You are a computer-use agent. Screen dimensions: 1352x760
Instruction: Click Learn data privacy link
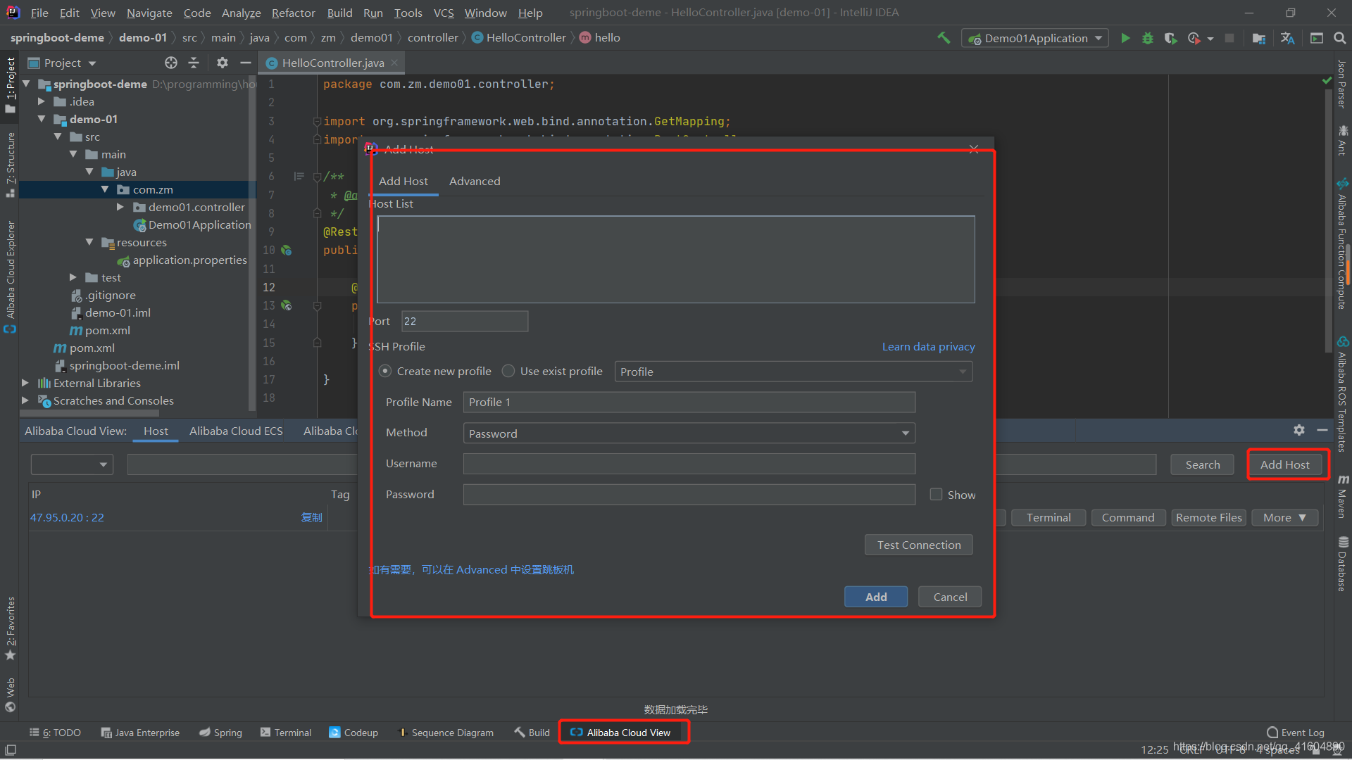pyautogui.click(x=928, y=346)
